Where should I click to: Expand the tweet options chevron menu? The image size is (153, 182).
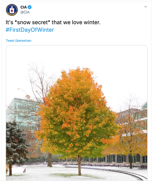pos(146,7)
